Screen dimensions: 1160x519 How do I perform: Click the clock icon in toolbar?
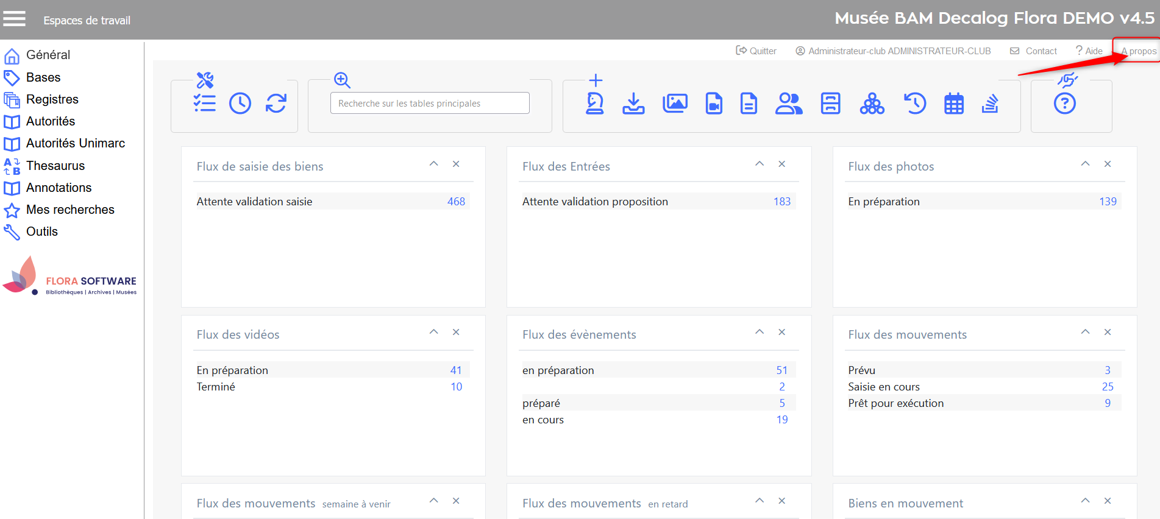tap(240, 104)
